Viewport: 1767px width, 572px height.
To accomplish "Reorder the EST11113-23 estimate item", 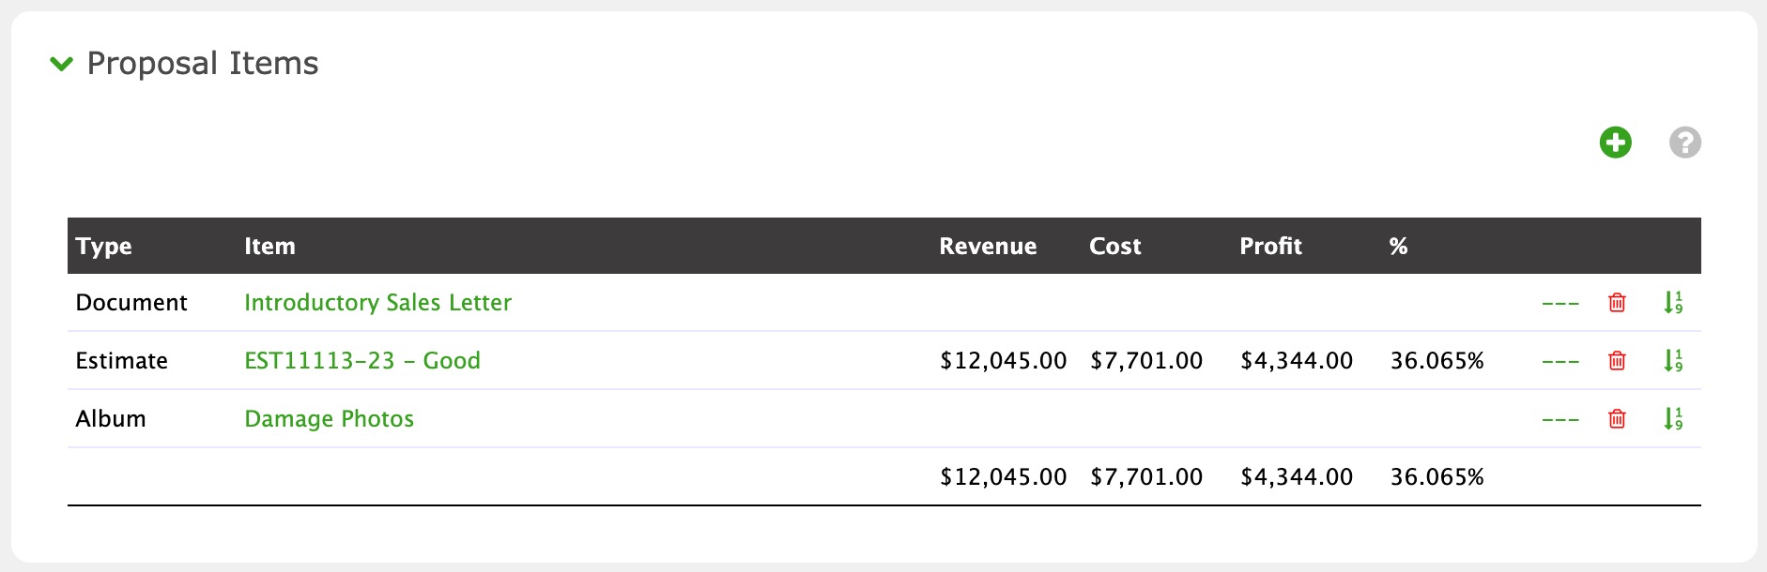I will click(1673, 361).
